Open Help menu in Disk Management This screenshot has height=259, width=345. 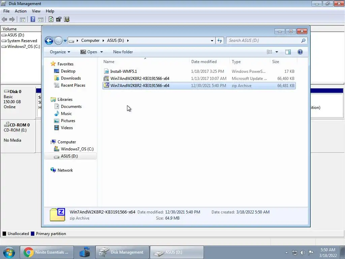[50, 11]
